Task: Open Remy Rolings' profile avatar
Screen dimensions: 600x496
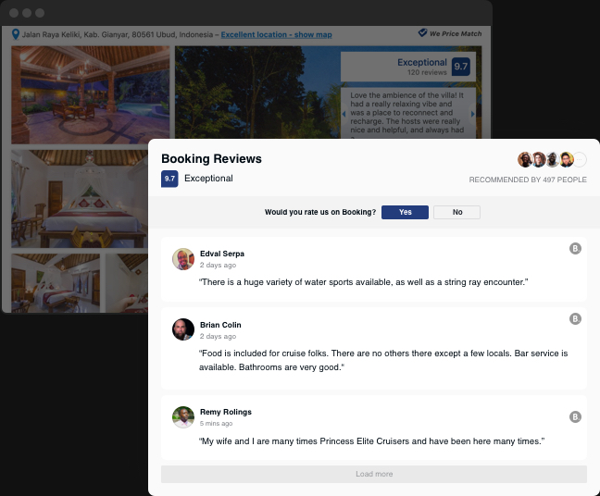Action: pos(183,417)
